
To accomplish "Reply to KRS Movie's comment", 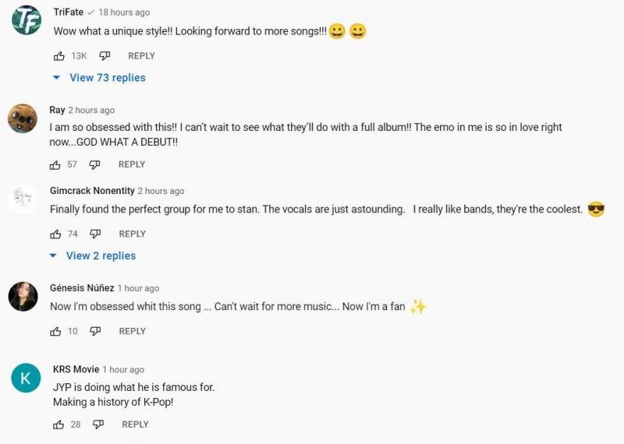I will click(x=135, y=425).
